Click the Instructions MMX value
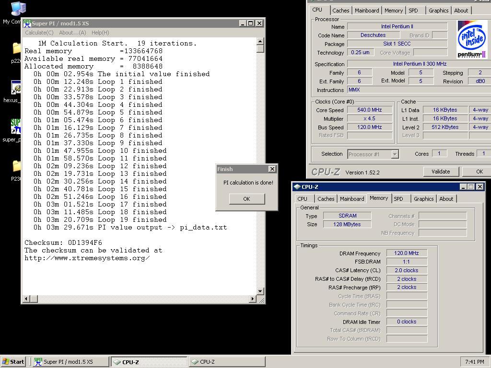 (x=420, y=90)
